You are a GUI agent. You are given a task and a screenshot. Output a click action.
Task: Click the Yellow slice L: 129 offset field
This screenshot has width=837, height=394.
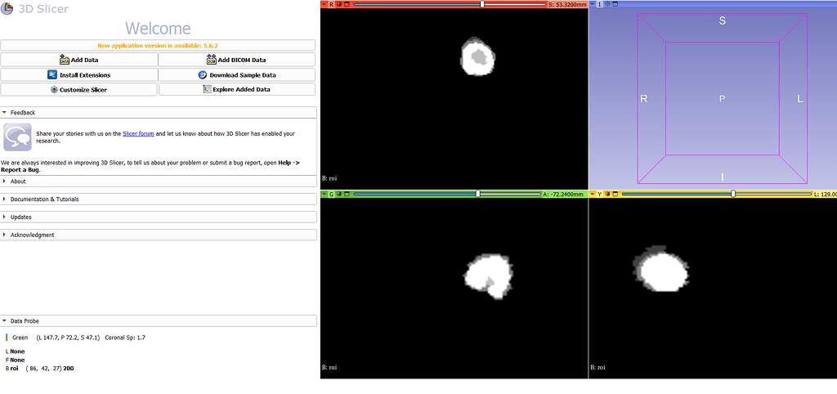point(826,195)
